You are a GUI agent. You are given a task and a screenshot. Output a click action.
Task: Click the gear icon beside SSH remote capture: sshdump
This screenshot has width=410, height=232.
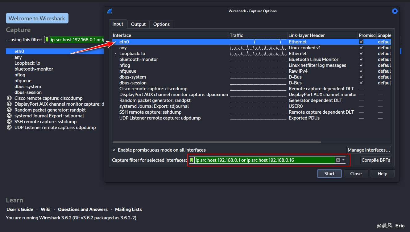pyautogui.click(x=9, y=122)
